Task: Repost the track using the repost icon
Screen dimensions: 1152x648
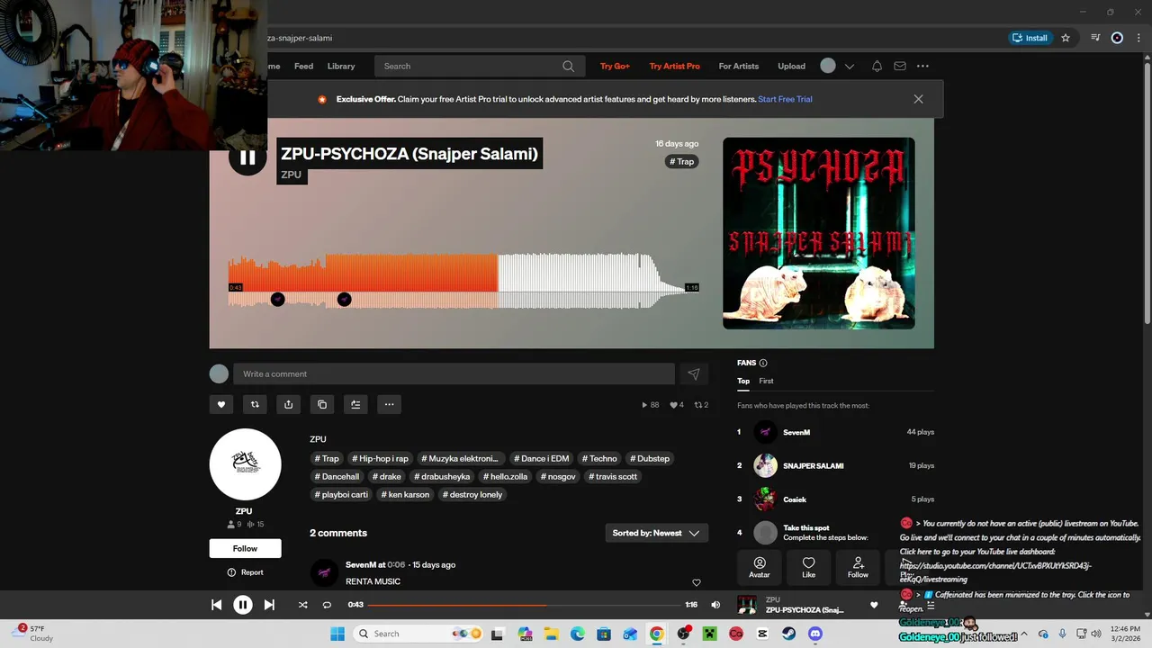Action: pos(255,404)
